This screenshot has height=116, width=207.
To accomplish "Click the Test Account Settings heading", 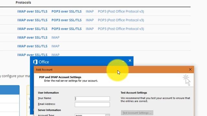I will pos(134,92).
